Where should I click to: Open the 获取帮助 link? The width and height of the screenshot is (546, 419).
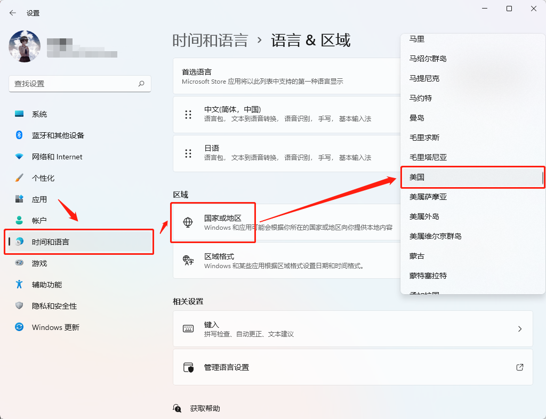pyautogui.click(x=205, y=408)
